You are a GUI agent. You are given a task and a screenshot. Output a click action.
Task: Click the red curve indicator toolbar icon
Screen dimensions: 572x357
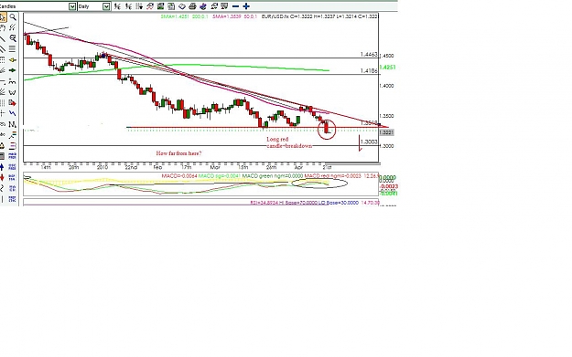point(150,6)
